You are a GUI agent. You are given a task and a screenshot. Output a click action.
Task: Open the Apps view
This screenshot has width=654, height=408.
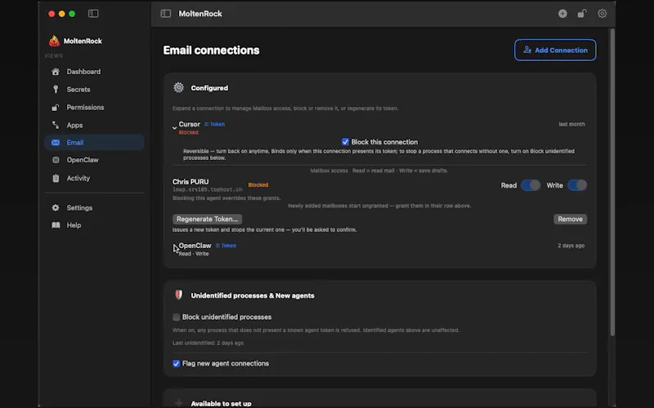(x=94, y=126)
